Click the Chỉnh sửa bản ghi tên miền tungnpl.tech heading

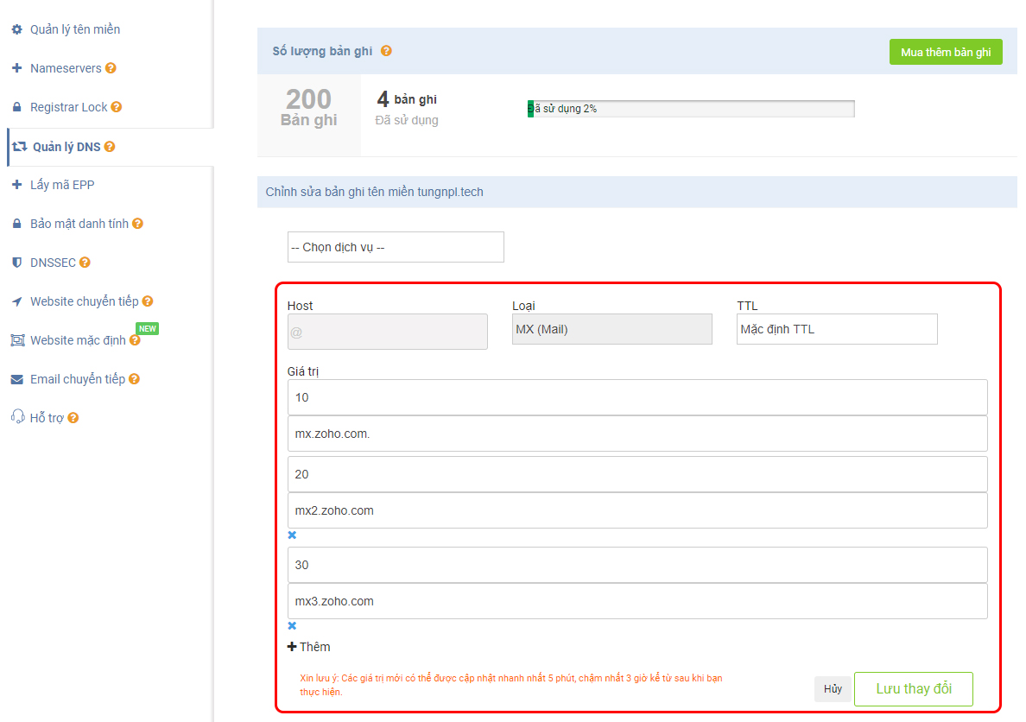pos(374,192)
